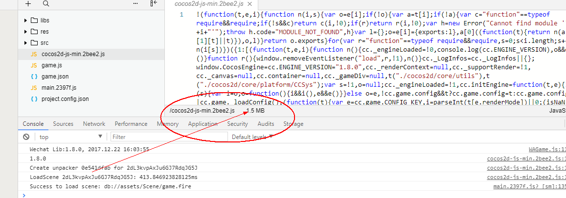Switch to the Application tab
The width and height of the screenshot is (566, 198).
click(x=203, y=123)
